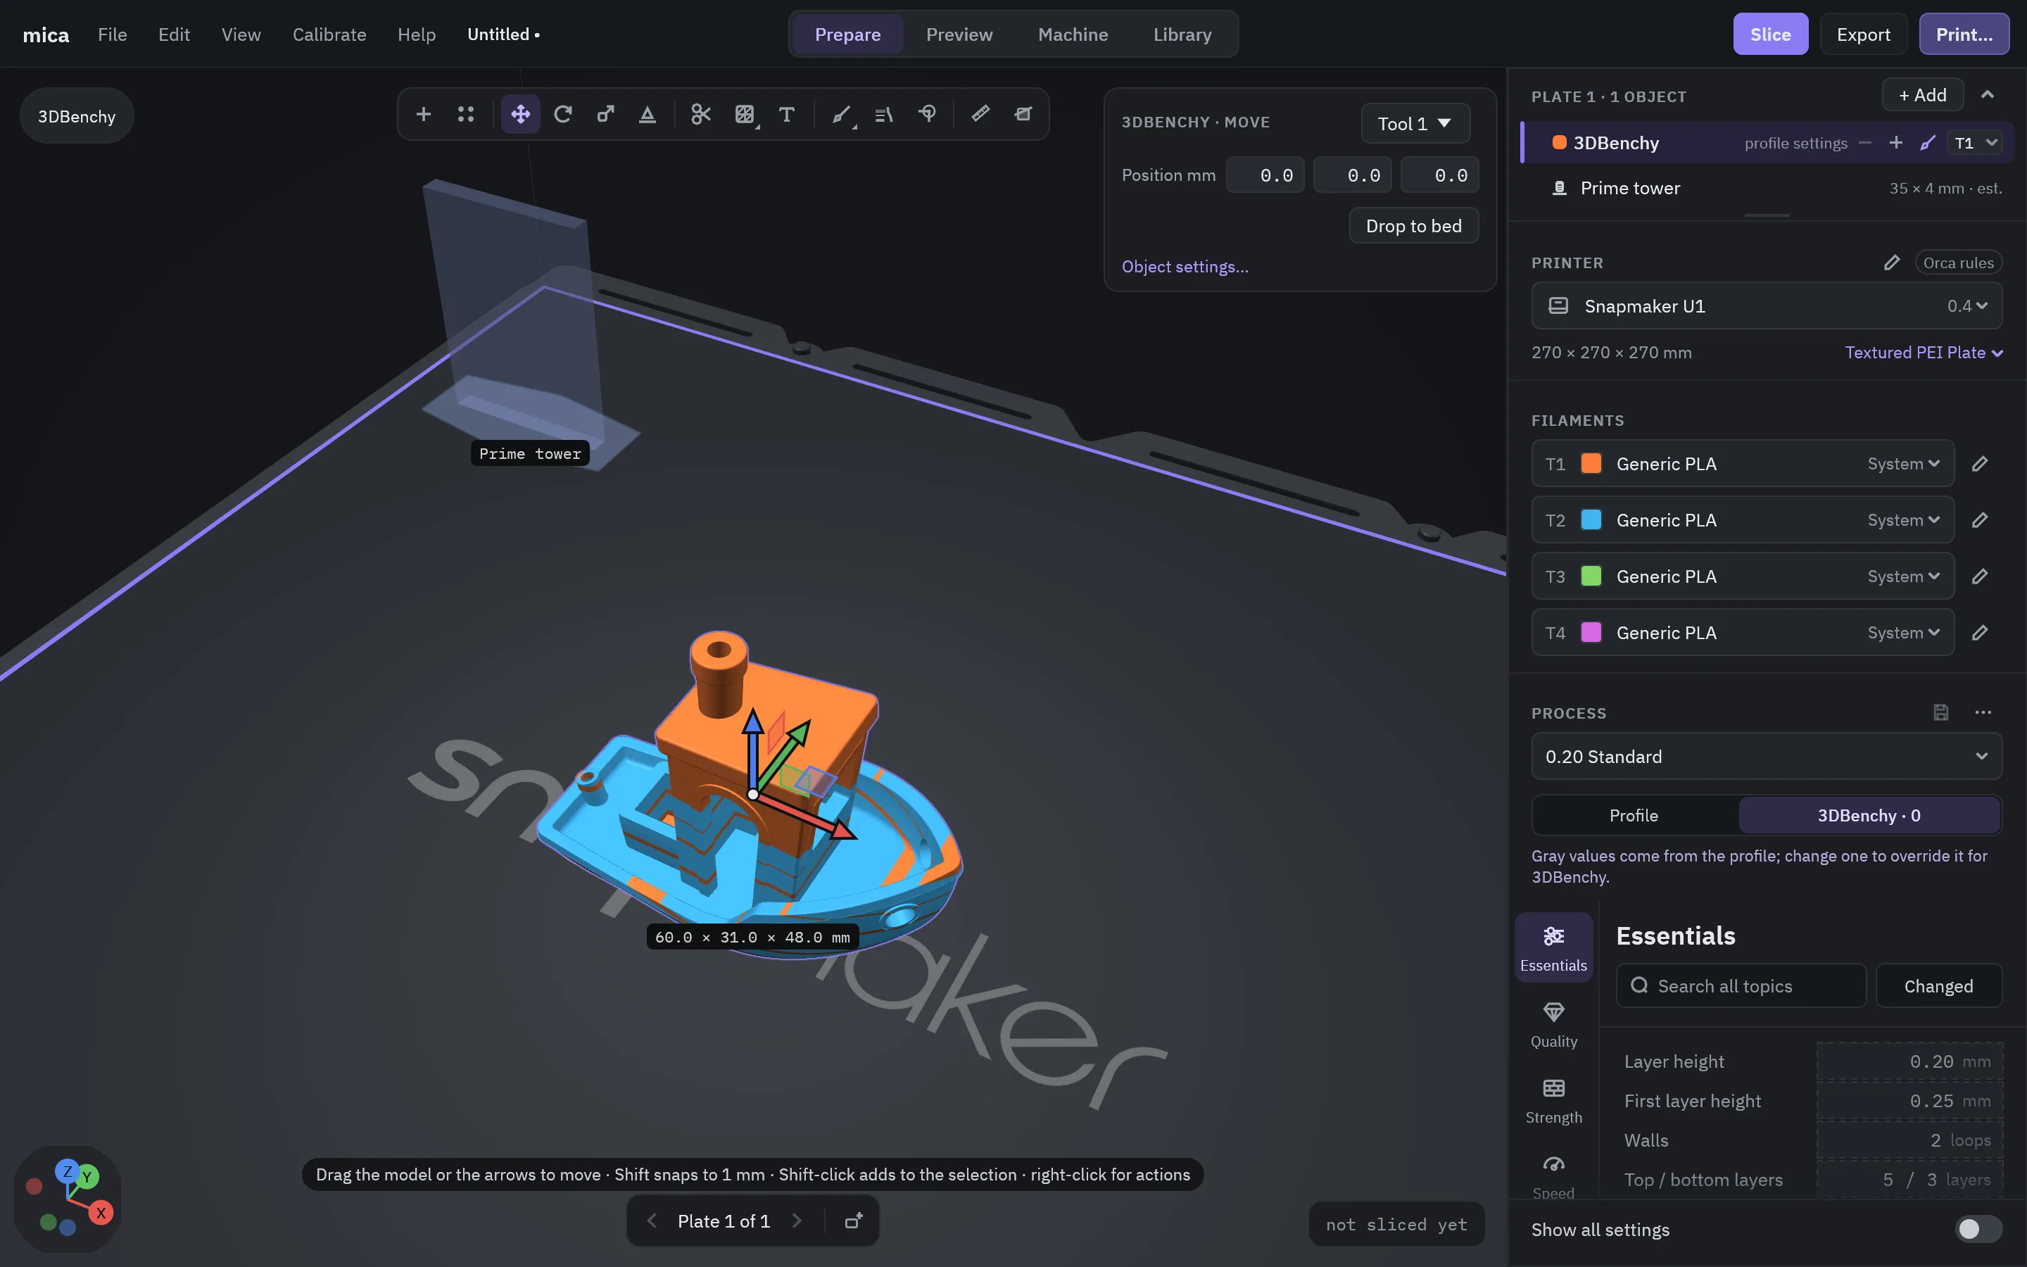Click the Drop to bed button
The height and width of the screenshot is (1267, 2027).
(x=1414, y=225)
